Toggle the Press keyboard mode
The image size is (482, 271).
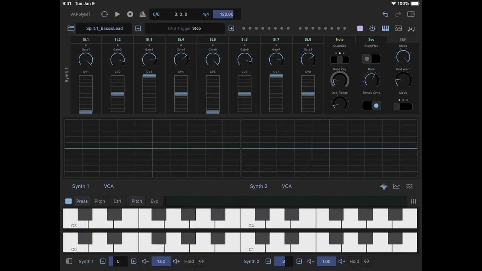(x=82, y=201)
